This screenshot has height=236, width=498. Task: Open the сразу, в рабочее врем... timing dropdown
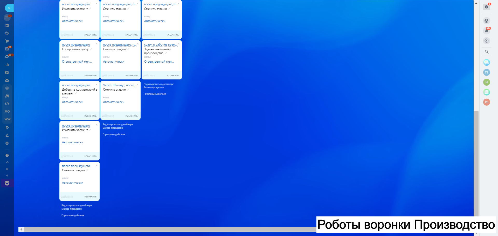point(161,45)
